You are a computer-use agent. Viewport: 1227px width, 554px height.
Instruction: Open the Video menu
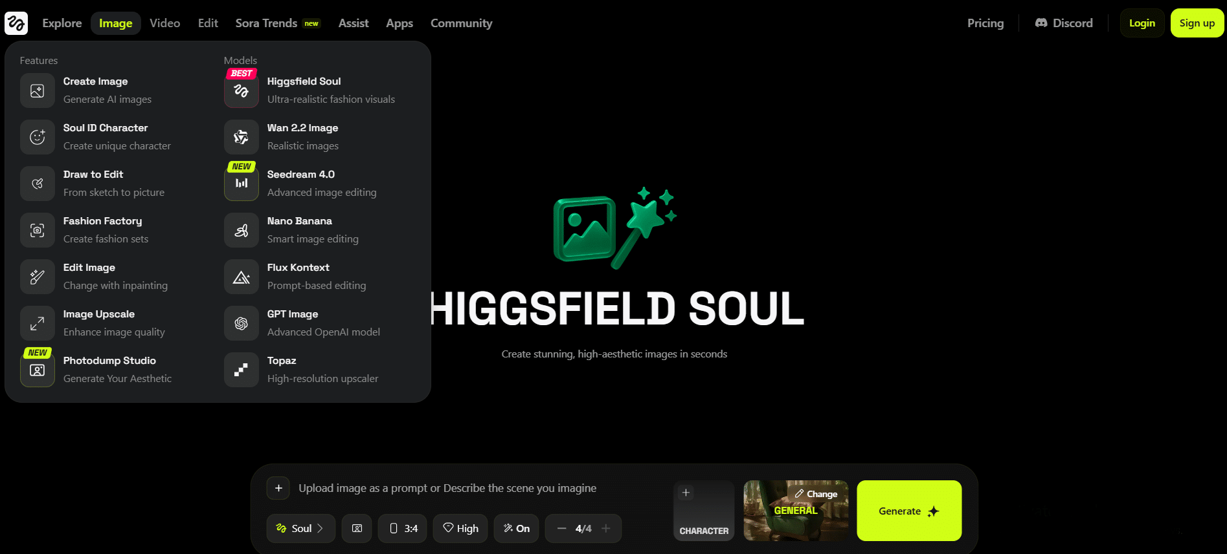pos(165,23)
